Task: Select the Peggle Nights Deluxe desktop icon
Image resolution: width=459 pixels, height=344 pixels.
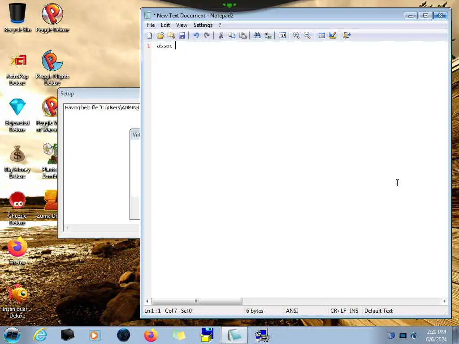Action: pos(52,68)
